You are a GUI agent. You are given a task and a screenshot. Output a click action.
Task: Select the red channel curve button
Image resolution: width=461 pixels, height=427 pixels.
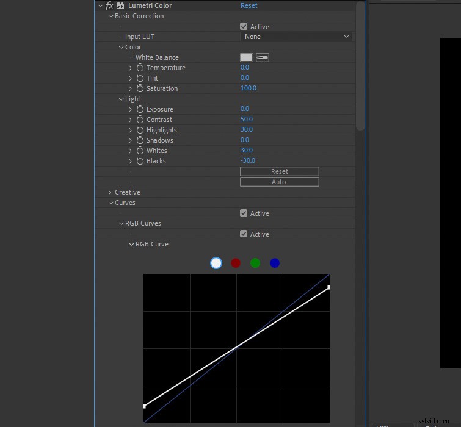pyautogui.click(x=236, y=263)
